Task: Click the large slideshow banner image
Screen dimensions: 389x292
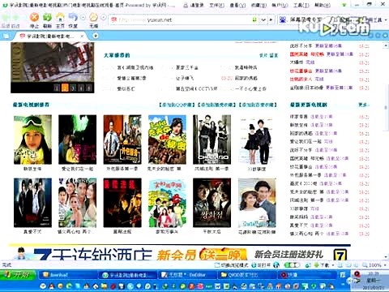Action: coord(53,62)
